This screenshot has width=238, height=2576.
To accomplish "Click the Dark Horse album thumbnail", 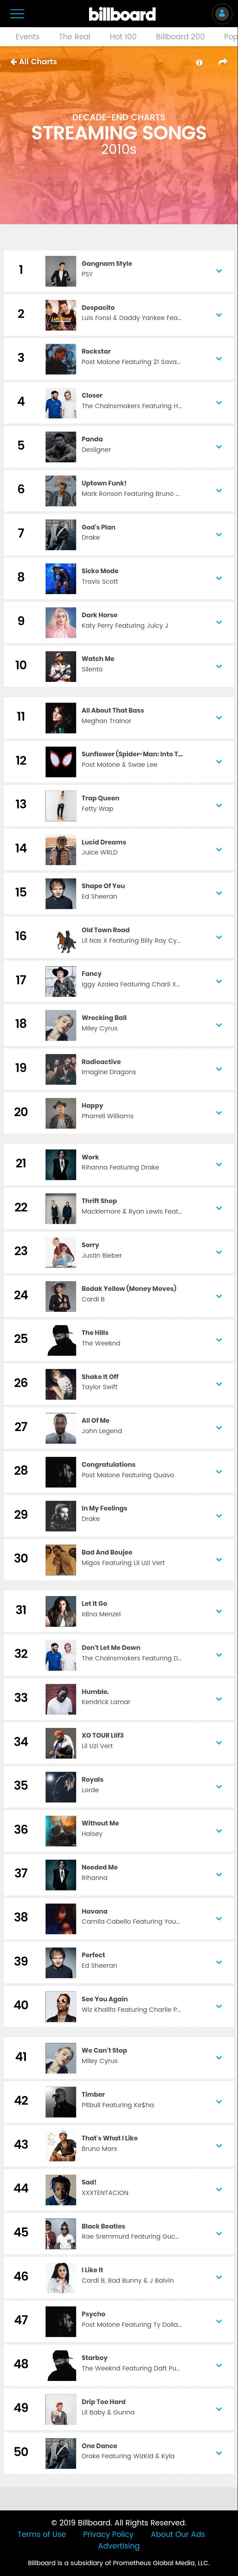I will coord(60,621).
